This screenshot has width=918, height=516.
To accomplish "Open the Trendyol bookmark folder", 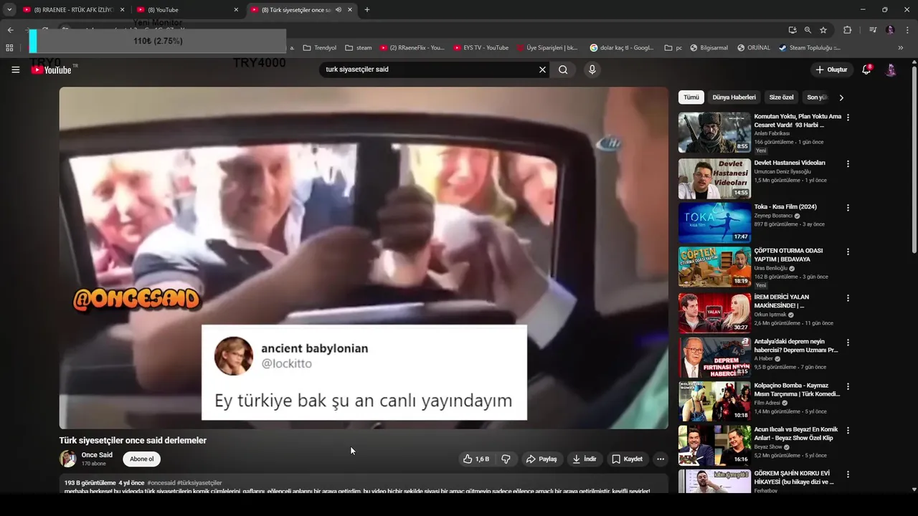I will point(320,48).
